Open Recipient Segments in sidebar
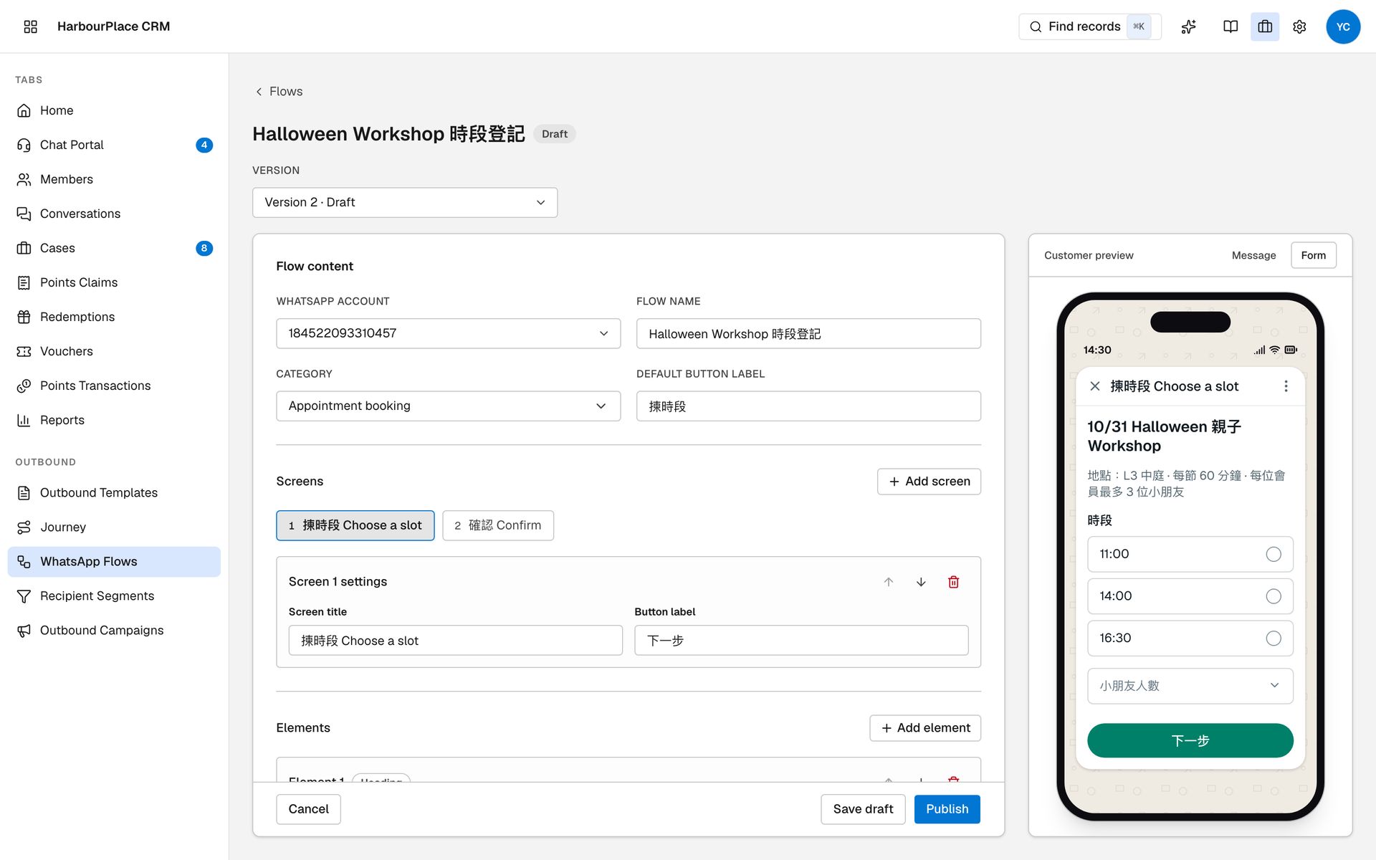Image resolution: width=1376 pixels, height=860 pixels. tap(115, 596)
